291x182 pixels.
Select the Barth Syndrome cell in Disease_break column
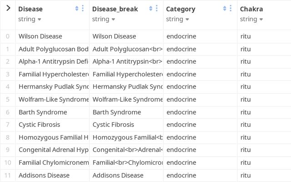point(117,112)
